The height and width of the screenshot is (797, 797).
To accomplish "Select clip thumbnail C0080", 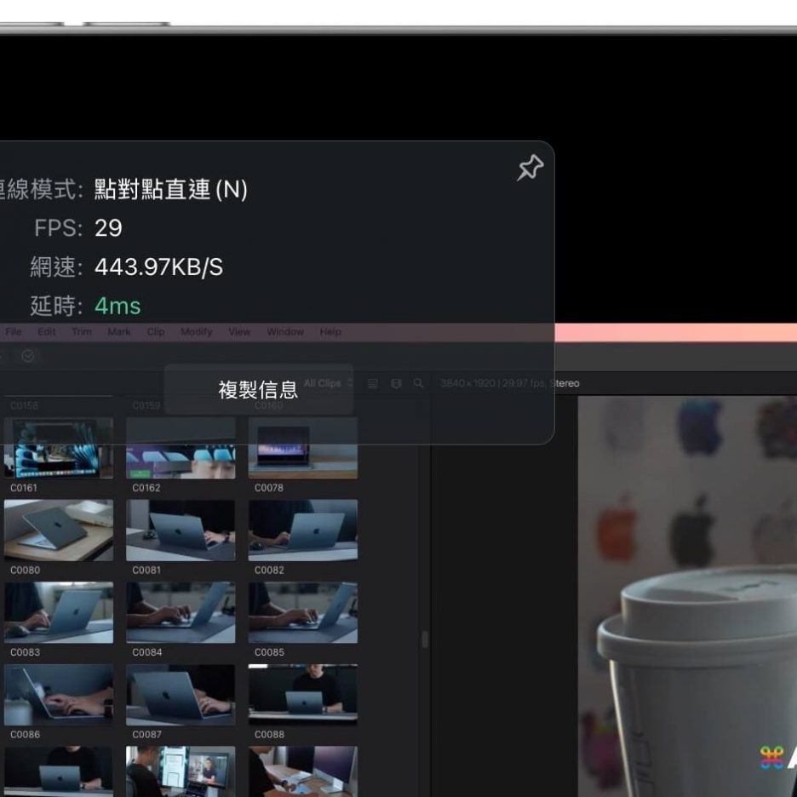I will click(x=58, y=530).
